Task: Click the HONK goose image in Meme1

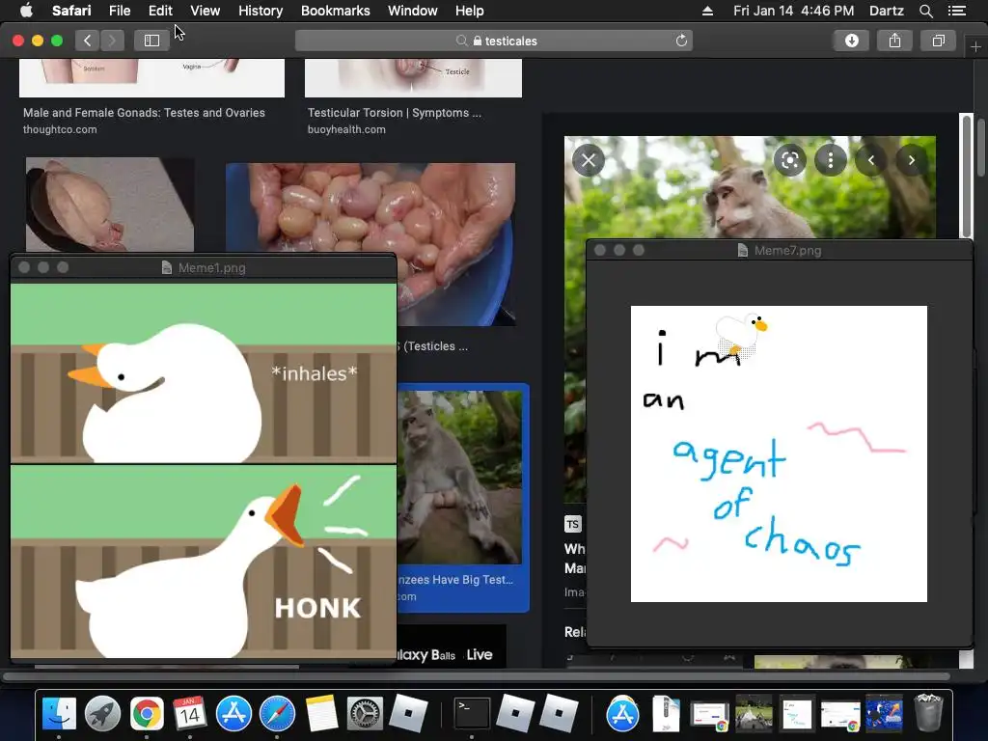Action: (x=204, y=563)
